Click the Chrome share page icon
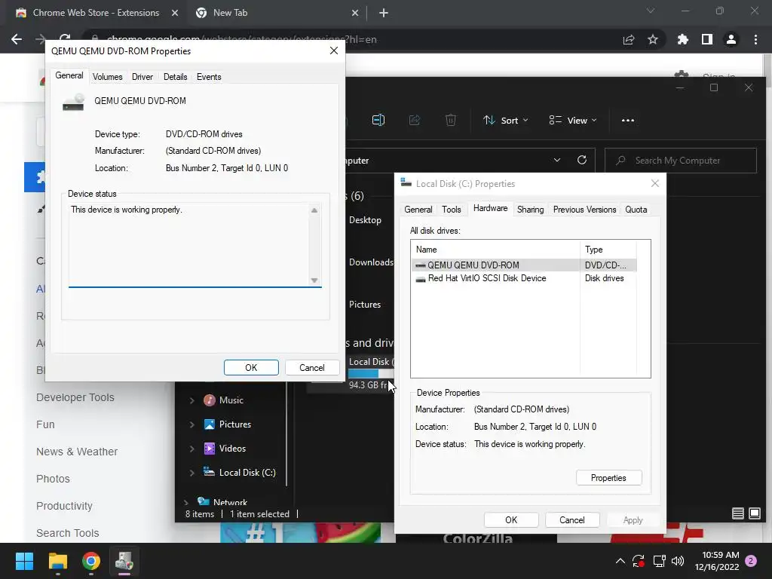772x579 pixels. (x=629, y=39)
